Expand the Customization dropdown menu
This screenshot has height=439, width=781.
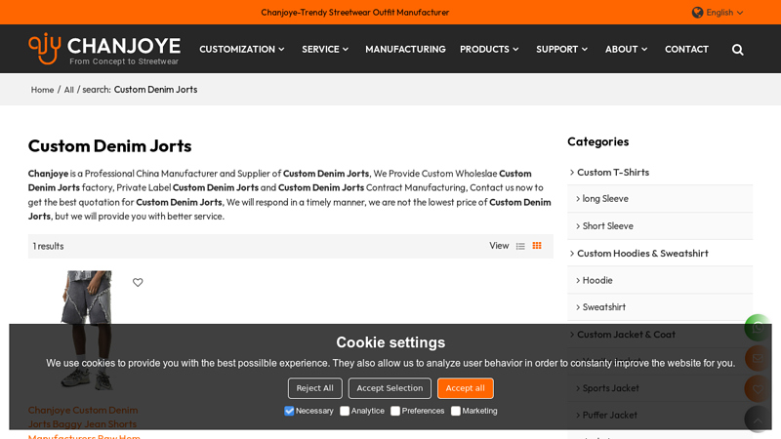point(242,50)
